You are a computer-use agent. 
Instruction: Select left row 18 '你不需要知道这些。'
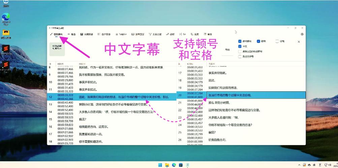112,141
